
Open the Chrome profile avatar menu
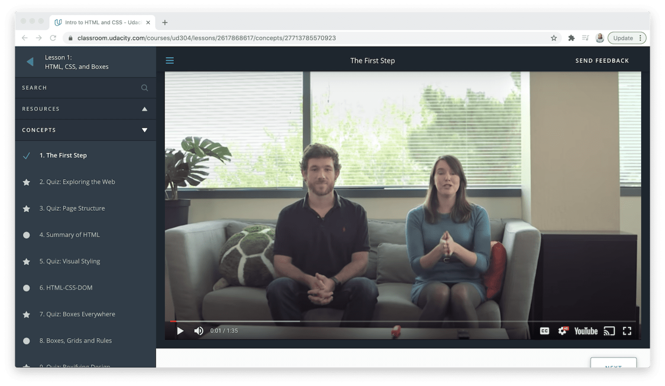pyautogui.click(x=600, y=38)
